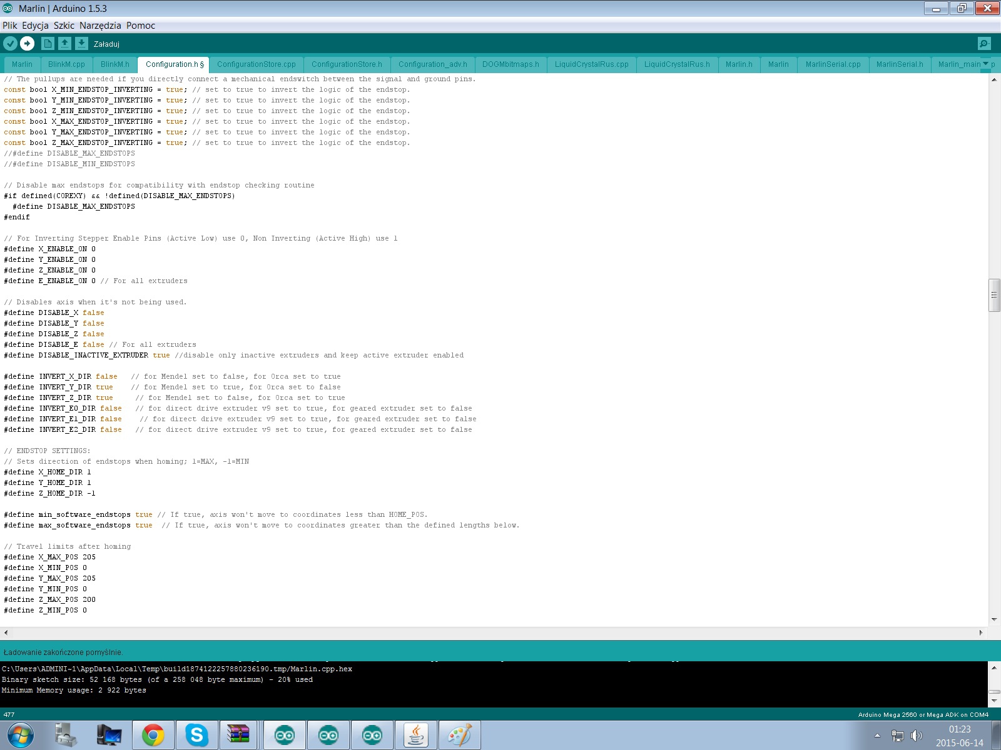
Task: Select the Configuration.h tab
Action: (x=174, y=64)
